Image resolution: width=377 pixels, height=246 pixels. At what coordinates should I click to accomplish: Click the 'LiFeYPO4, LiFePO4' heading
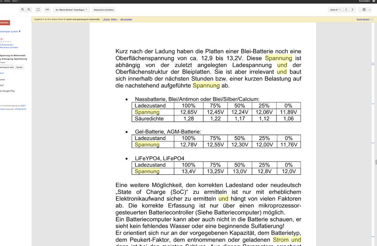pos(159,158)
